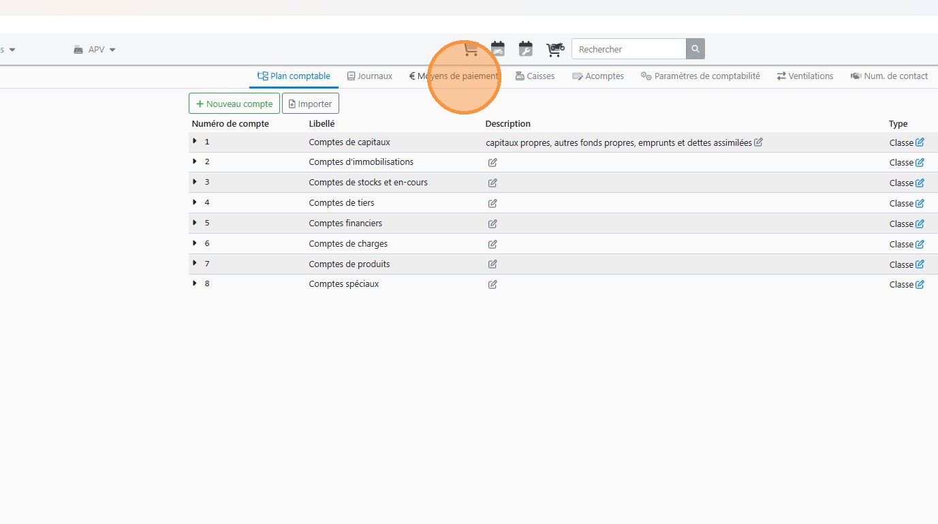Open the workshop wrench calendar icon
The width and height of the screenshot is (938, 524).
click(x=525, y=49)
